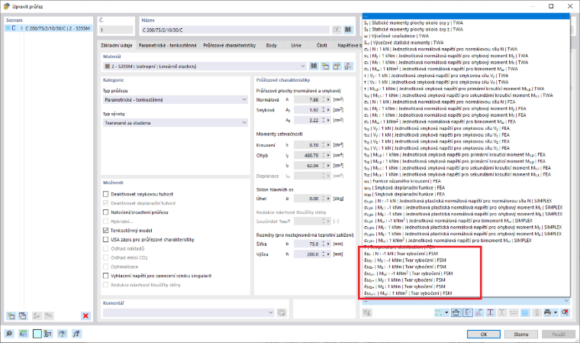Screen dimensions: 580x343
Task: Toggle Vyhlazení napětí pro zamezení vzniku singularit
Action: pyautogui.click(x=106, y=276)
